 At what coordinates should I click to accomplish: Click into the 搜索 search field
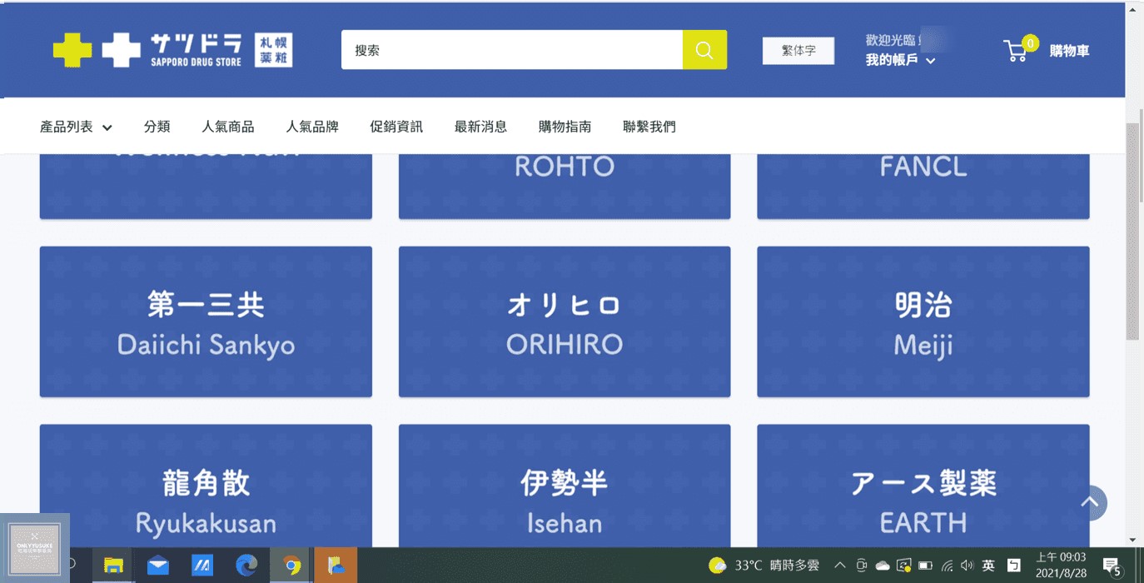(511, 50)
